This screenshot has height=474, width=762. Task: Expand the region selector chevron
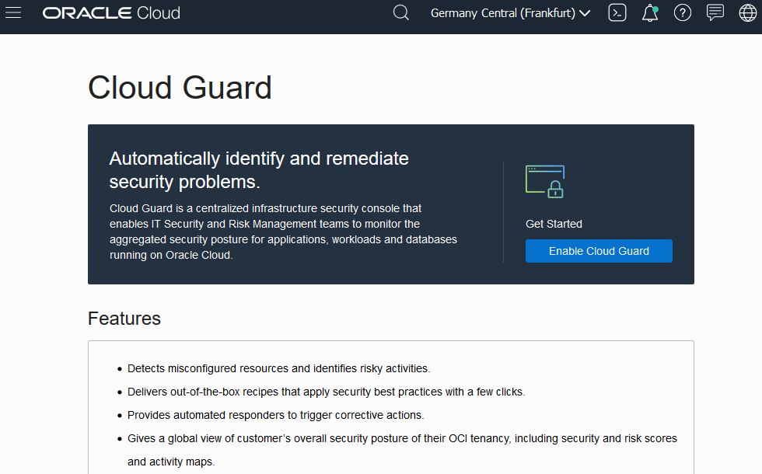[x=585, y=12]
